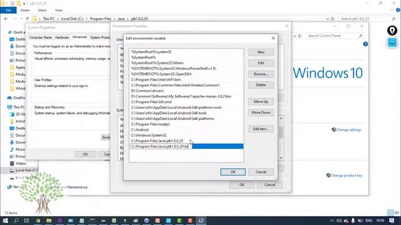The height and width of the screenshot is (225, 401).
Task: Click the New button in Edit environment variable
Action: coord(261,52)
